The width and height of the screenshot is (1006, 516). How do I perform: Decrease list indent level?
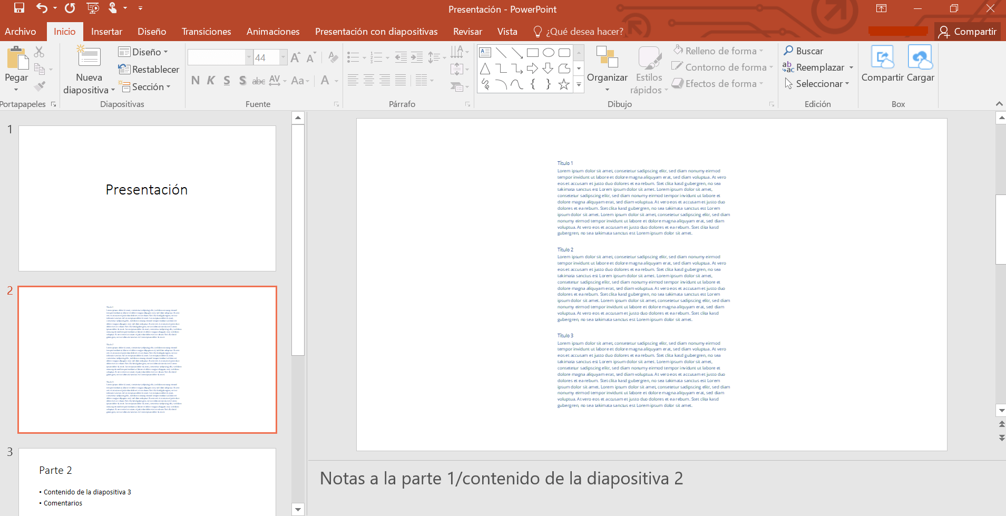[401, 57]
